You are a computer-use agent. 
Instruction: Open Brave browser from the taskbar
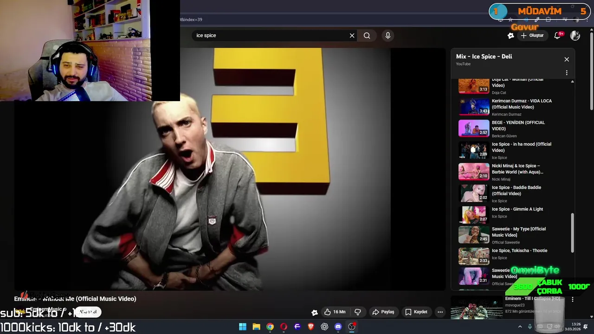[311, 327]
